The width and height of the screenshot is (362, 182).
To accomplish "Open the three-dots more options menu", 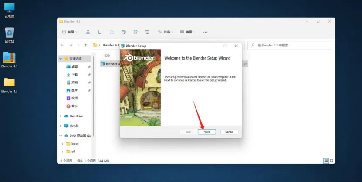I will pos(205,32).
